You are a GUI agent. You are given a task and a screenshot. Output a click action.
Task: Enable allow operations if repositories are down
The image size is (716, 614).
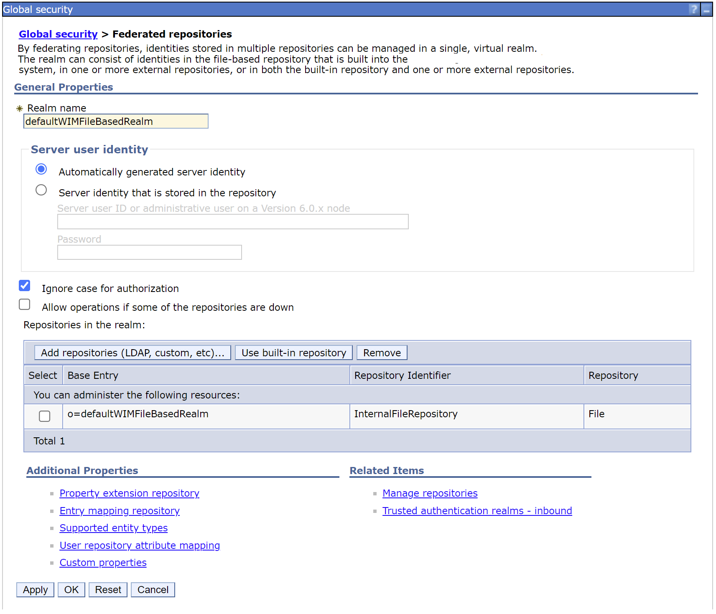click(25, 305)
